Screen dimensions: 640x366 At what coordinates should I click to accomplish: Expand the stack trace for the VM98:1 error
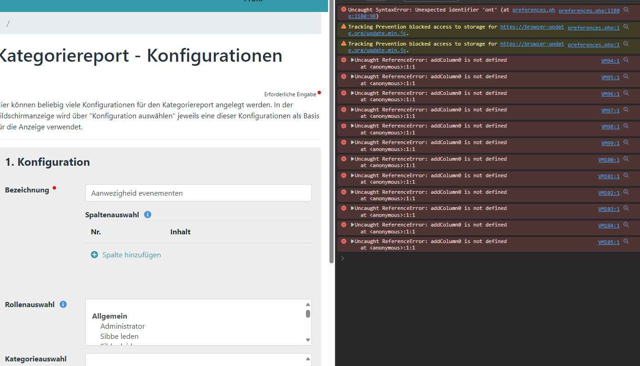(x=352, y=125)
